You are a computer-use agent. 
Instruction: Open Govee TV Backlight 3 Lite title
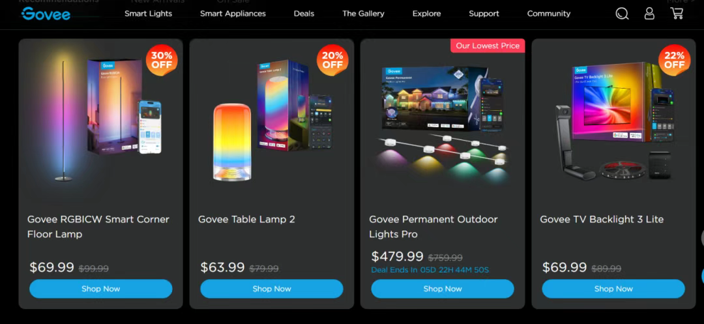coord(602,220)
